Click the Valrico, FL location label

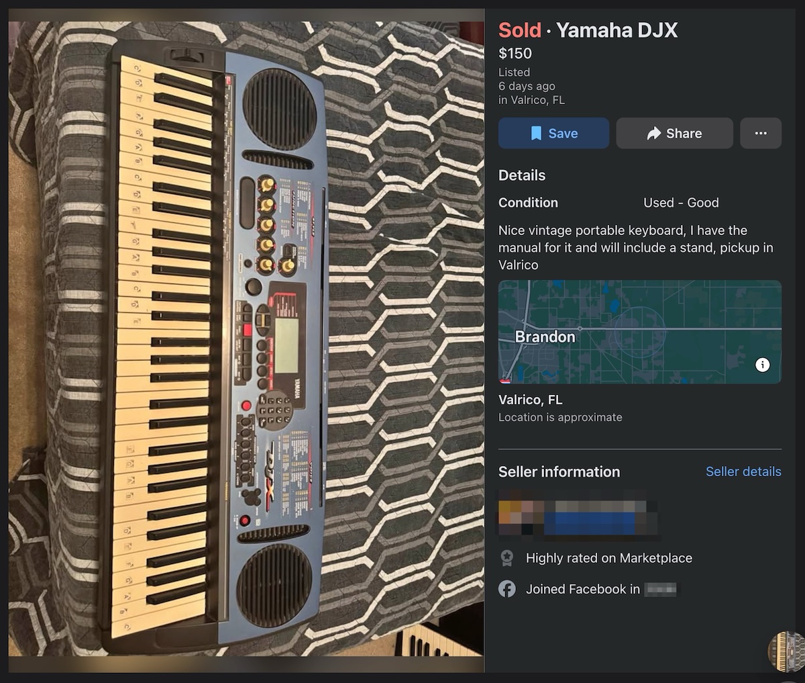530,400
